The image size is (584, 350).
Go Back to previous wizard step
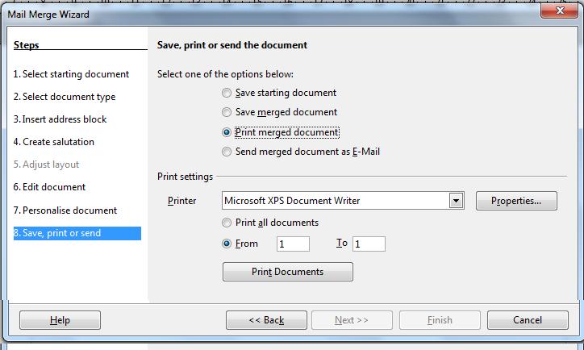point(266,320)
